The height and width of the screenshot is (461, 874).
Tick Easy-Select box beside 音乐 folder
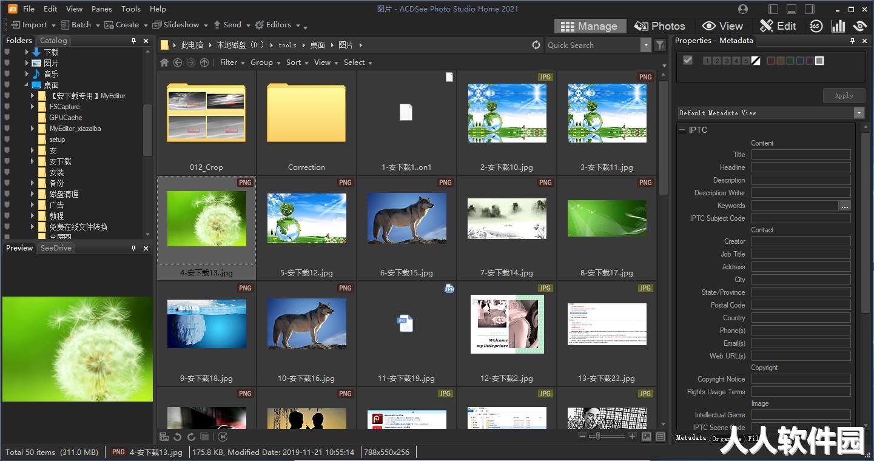coord(7,74)
